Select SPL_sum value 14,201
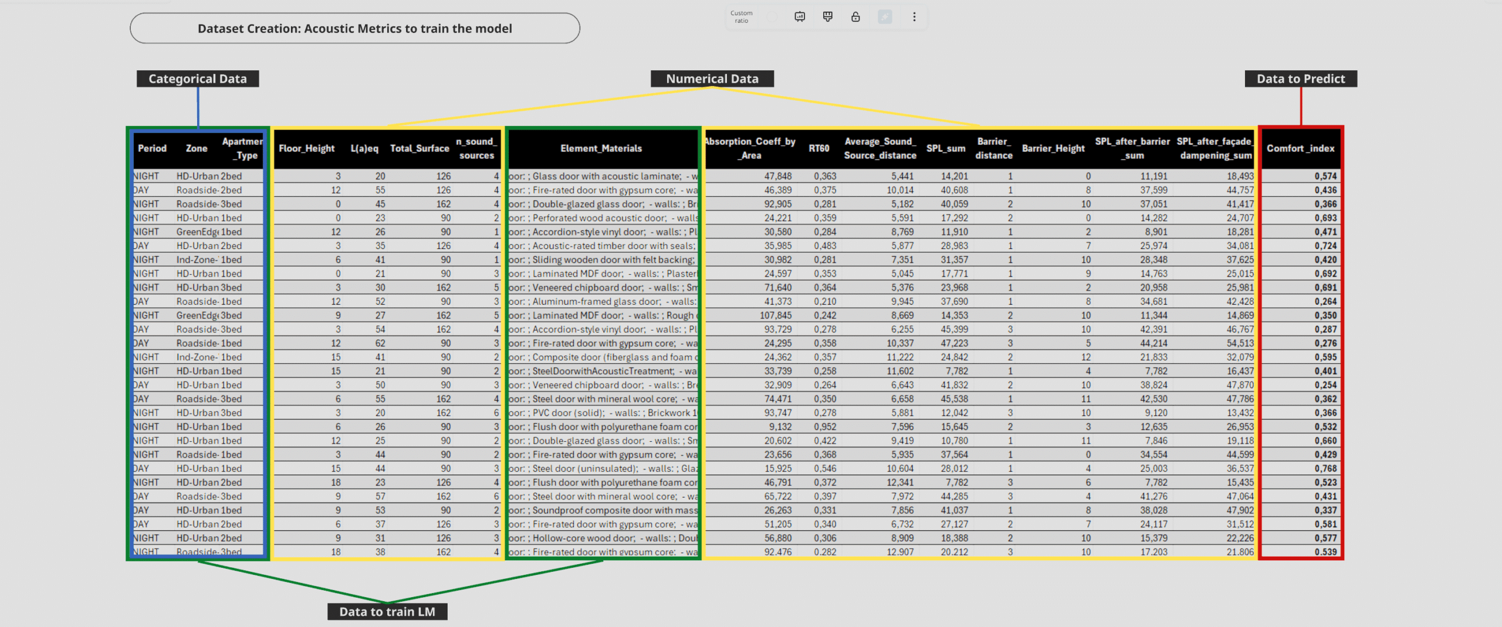The width and height of the screenshot is (1502, 627). pyautogui.click(x=955, y=176)
